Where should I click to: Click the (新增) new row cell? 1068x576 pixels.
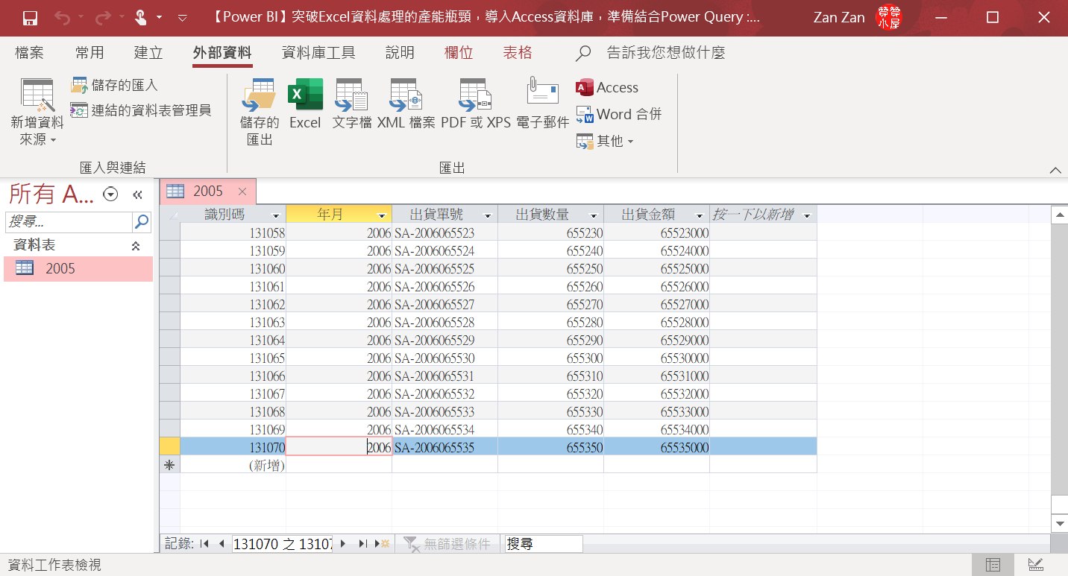[233, 465]
